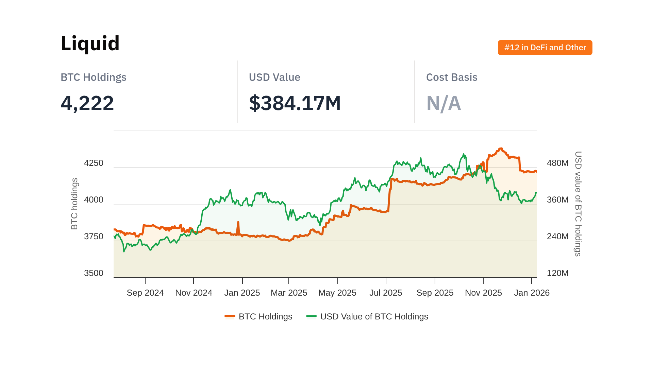Click Nov 2025 x-axis label

point(483,293)
